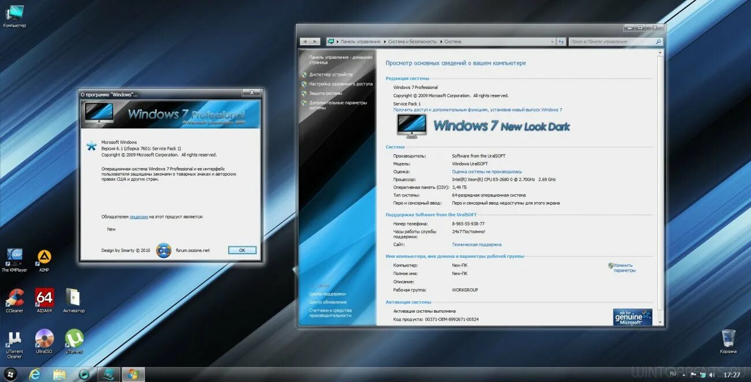This screenshot has width=751, height=382.
Task: Open Настройка удаленного доступа link
Action: click(x=341, y=84)
